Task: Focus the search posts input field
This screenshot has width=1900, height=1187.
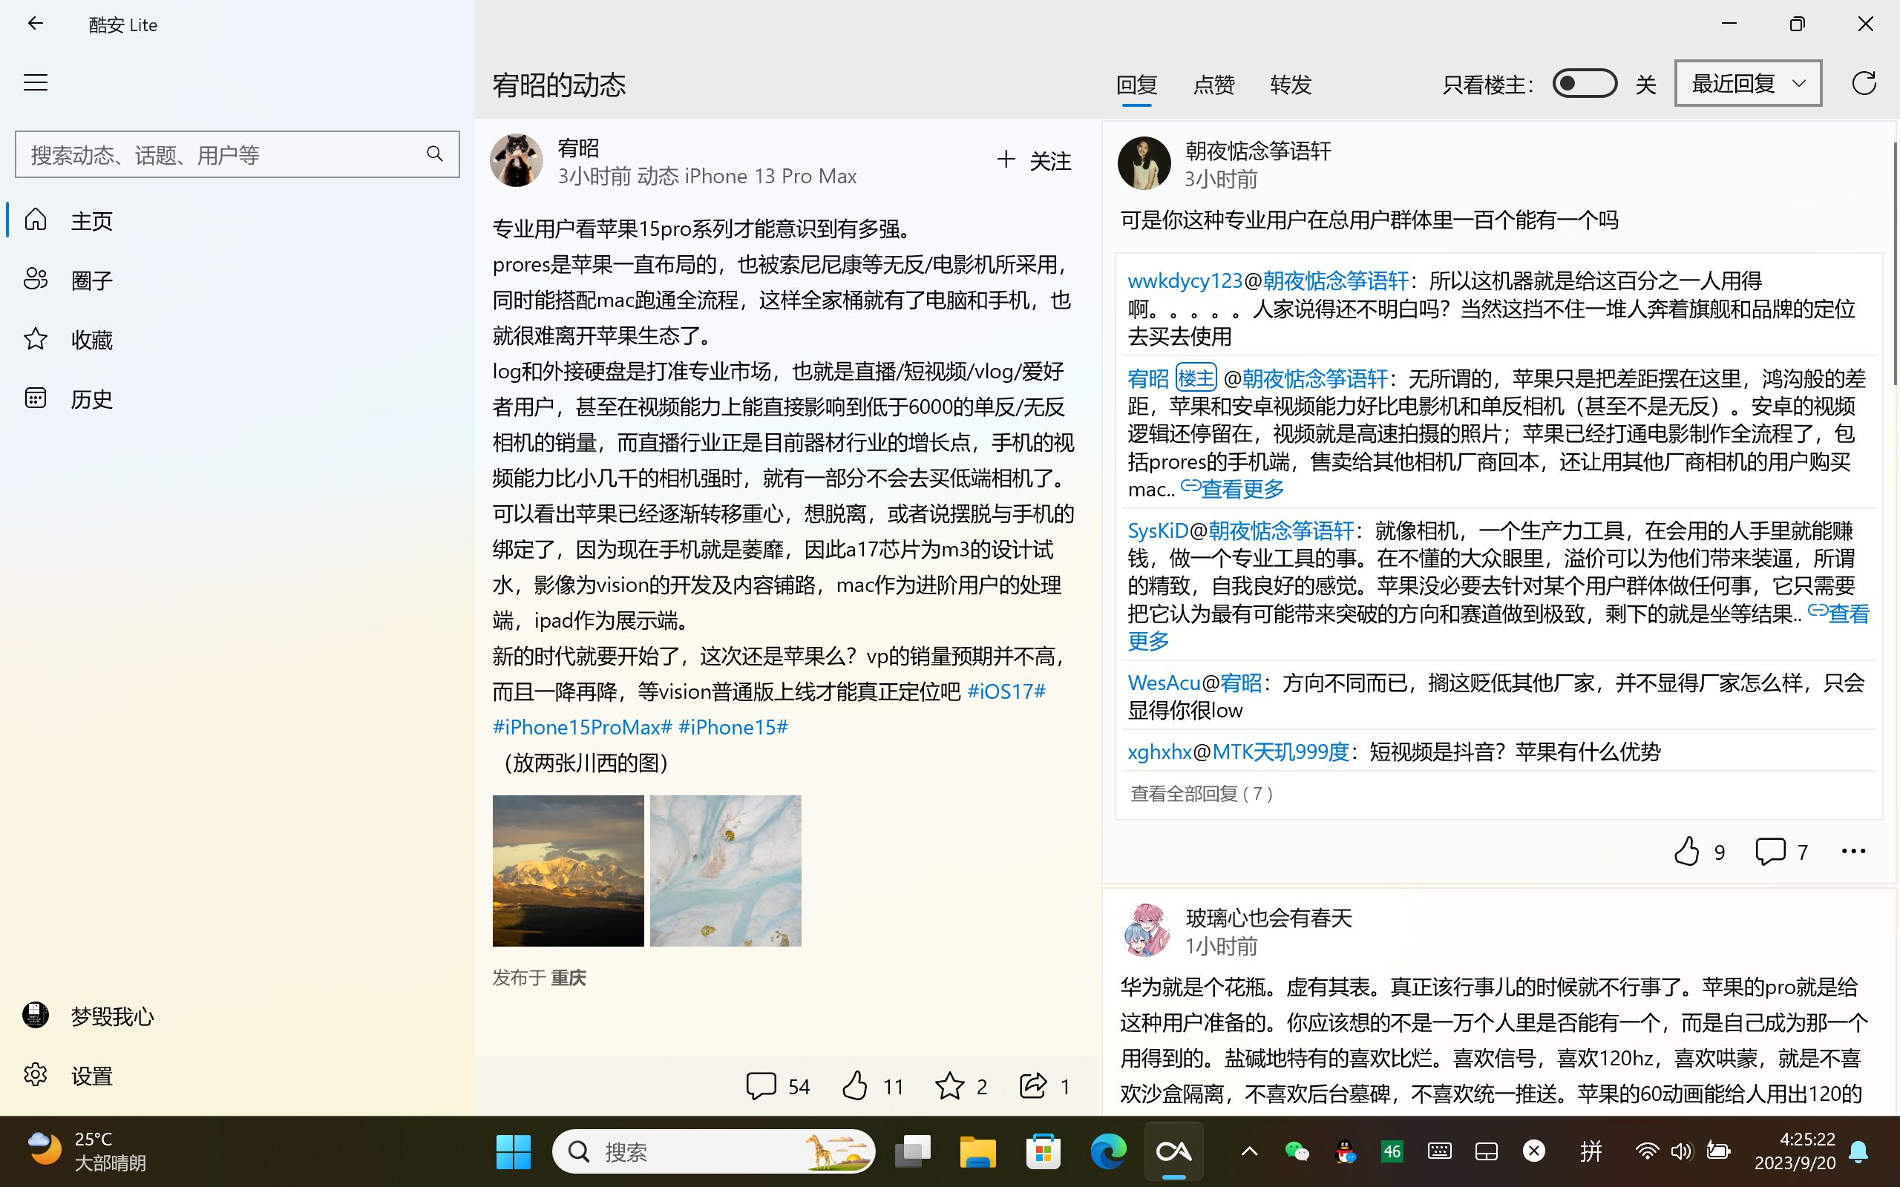Action: coord(237,154)
